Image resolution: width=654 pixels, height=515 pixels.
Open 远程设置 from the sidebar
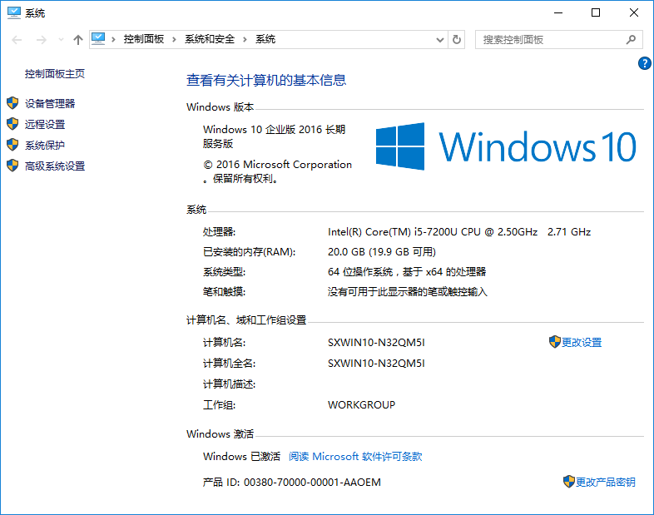pos(45,124)
